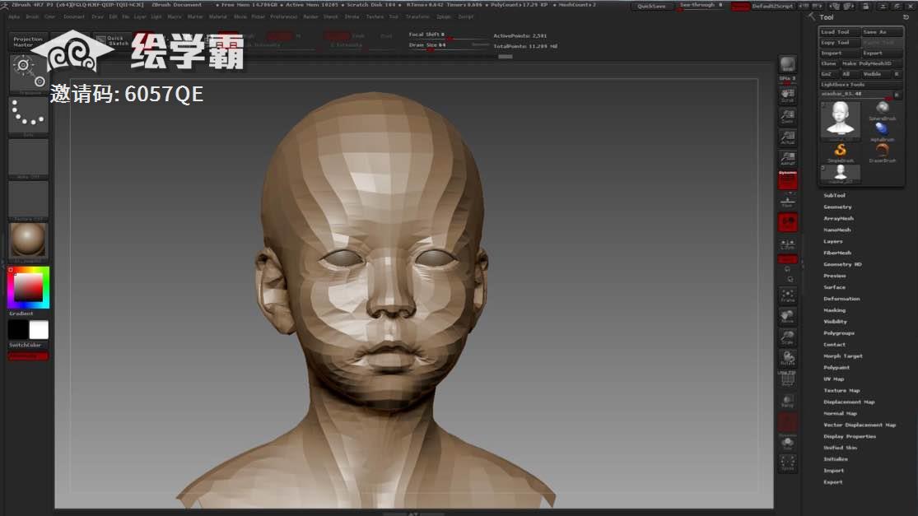Expand the Polygroups section
This screenshot has width=918, height=516.
click(838, 332)
